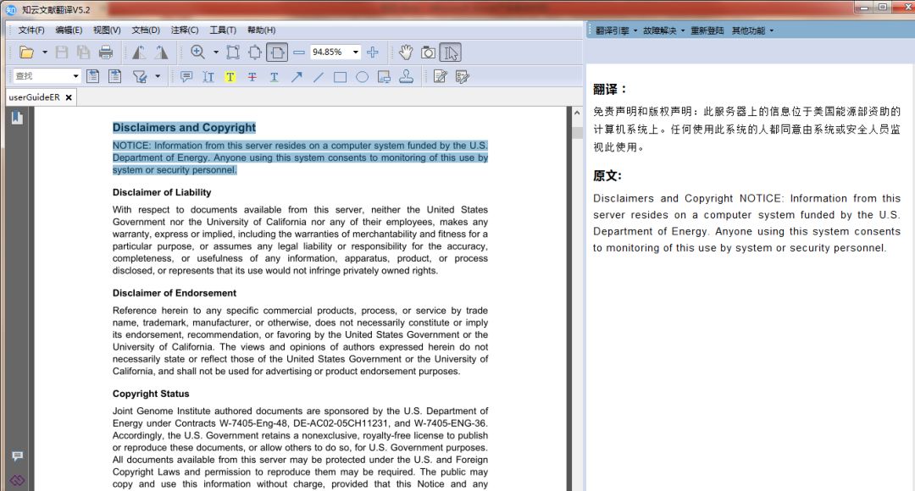Screen dimensions: 915x491
Task: Rotate the page counterclockwise
Action: (x=138, y=52)
